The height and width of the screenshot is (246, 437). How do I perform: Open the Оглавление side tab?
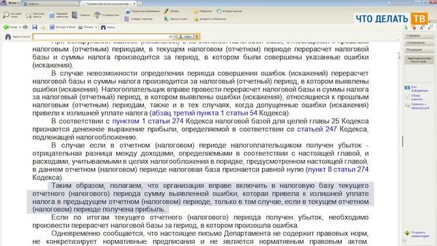[x=419, y=42]
